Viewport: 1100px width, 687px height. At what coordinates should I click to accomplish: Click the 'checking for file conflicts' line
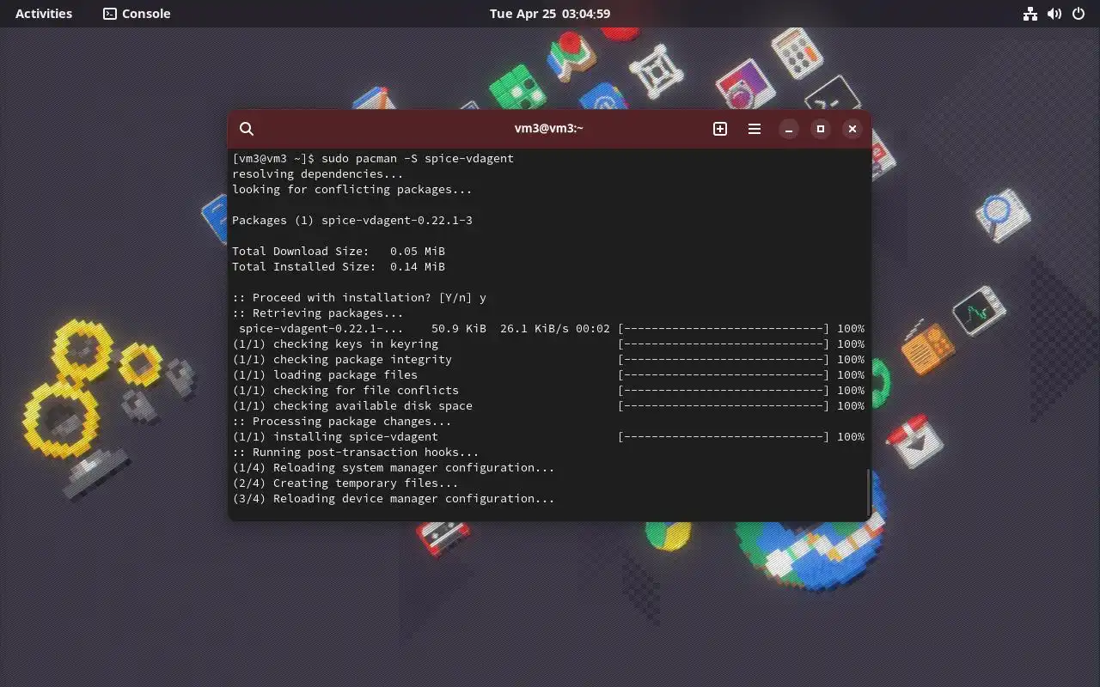548,390
